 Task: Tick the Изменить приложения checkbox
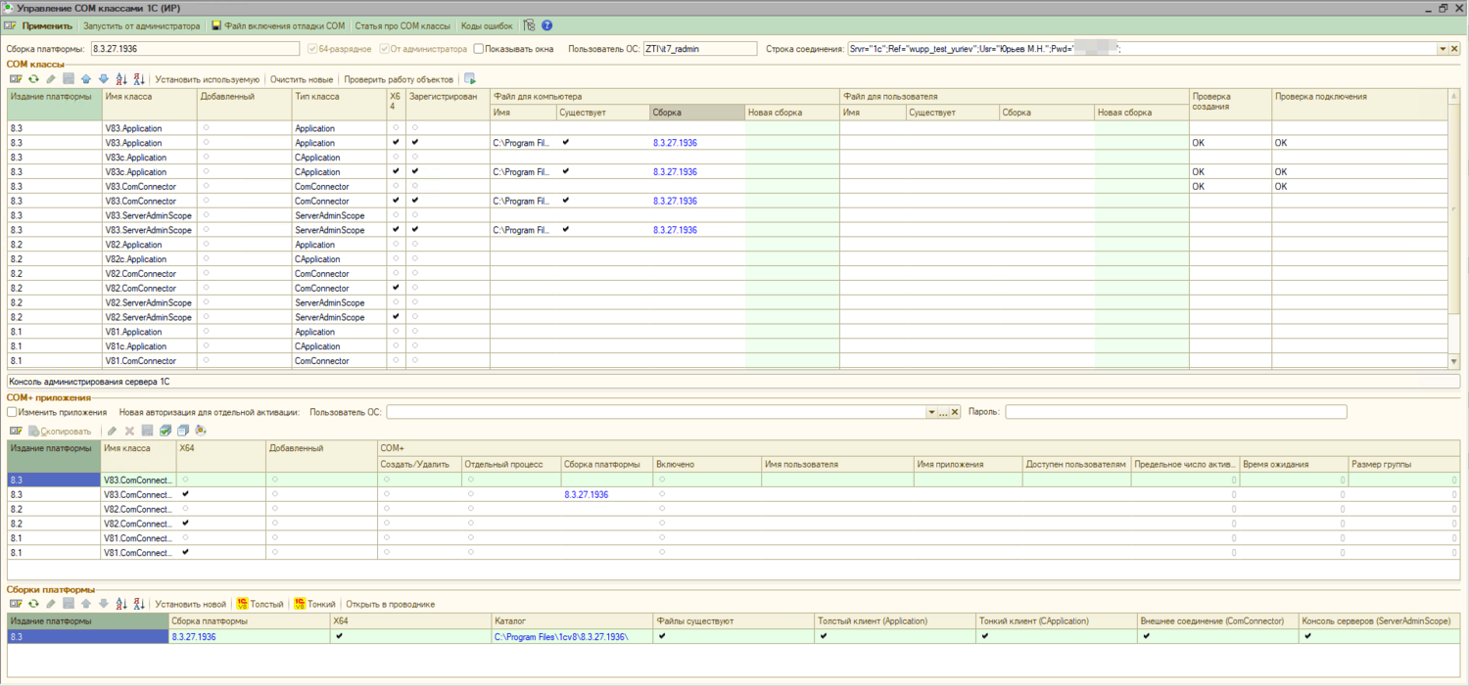12,412
